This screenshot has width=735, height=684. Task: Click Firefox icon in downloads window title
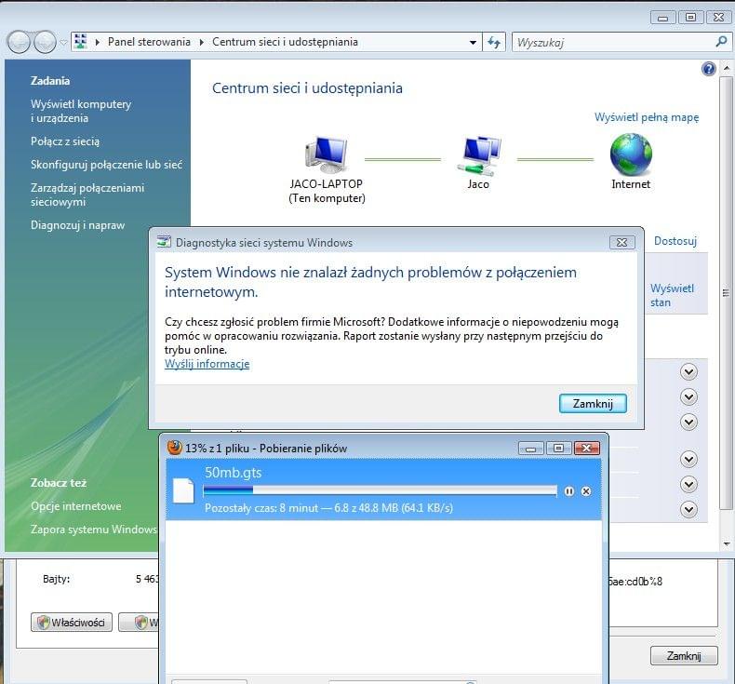click(x=174, y=448)
